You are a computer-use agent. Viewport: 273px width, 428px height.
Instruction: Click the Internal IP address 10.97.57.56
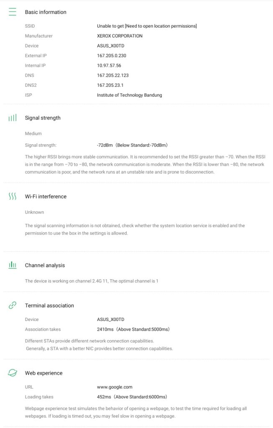tap(109, 66)
